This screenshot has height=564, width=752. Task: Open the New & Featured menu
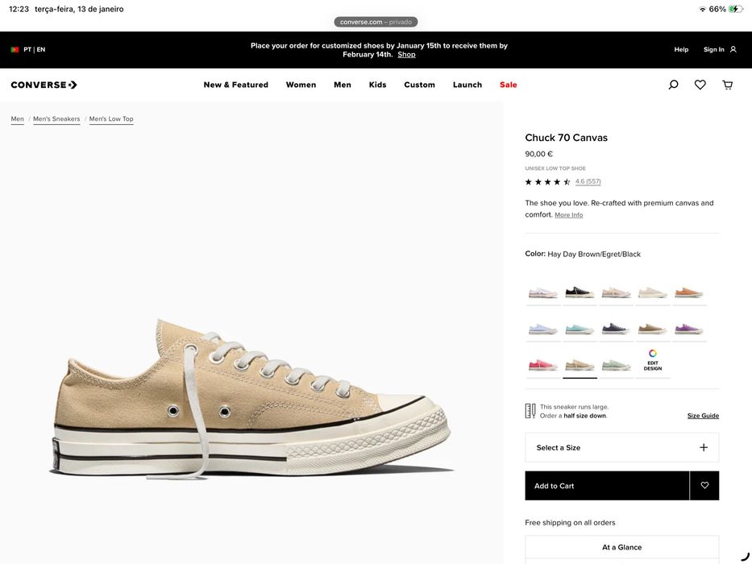(x=236, y=85)
